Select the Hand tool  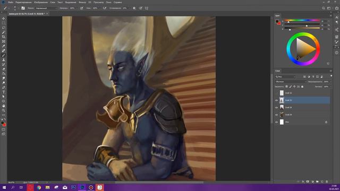click(x=4, y=106)
